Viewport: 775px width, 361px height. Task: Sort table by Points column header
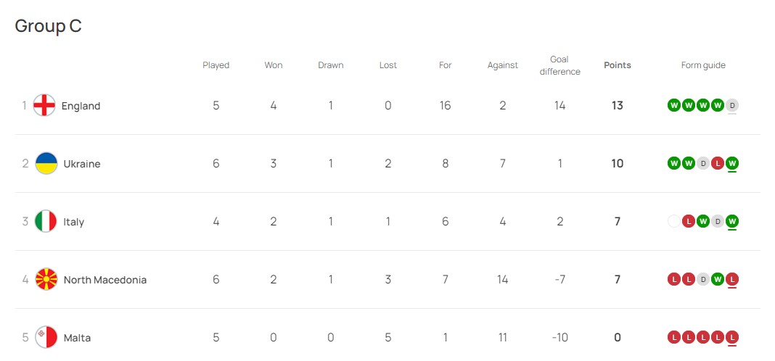(618, 65)
